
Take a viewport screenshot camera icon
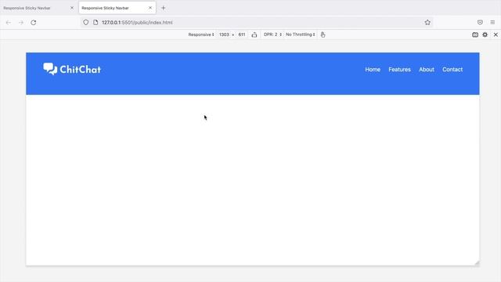pos(475,34)
